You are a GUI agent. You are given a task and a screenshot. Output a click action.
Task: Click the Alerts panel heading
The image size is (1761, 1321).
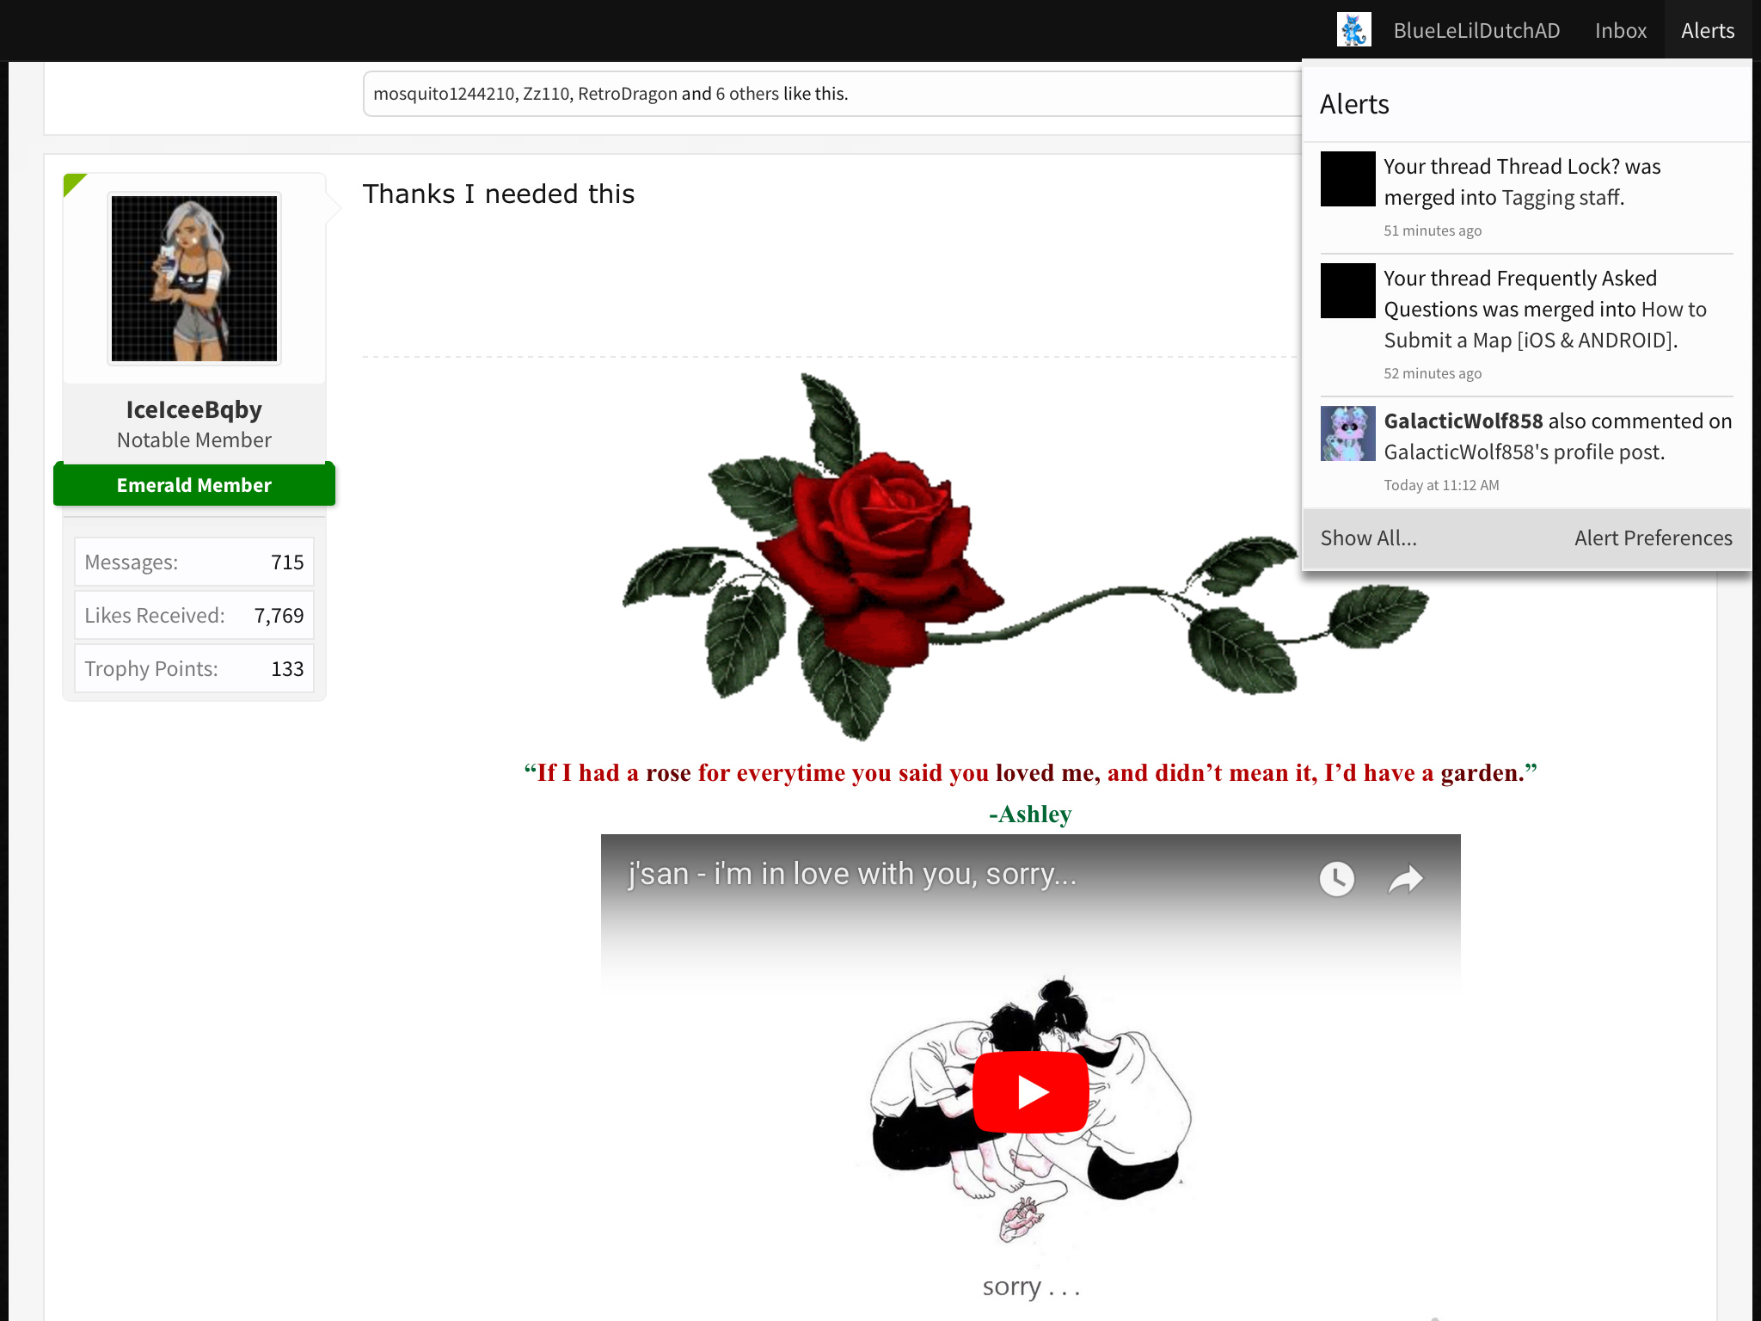(1354, 104)
